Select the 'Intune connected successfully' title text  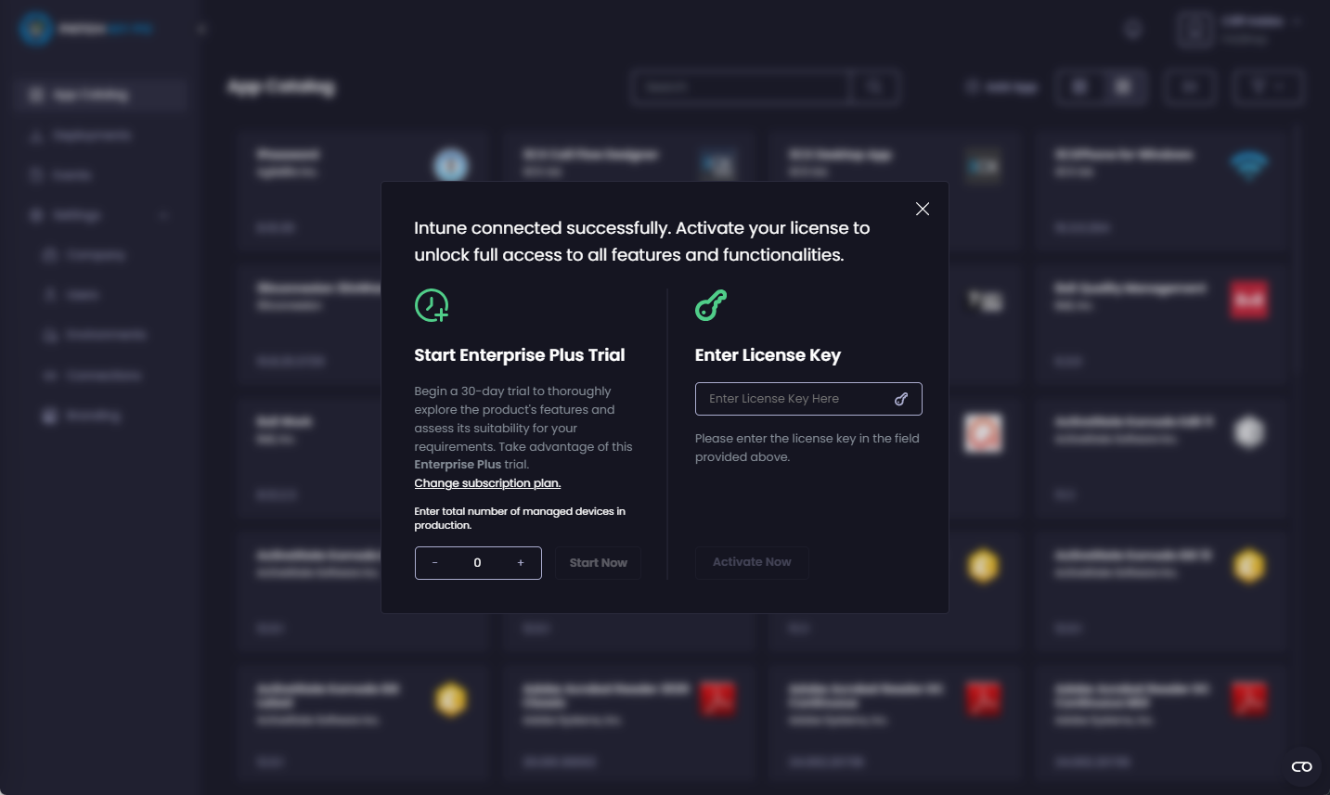(642, 241)
